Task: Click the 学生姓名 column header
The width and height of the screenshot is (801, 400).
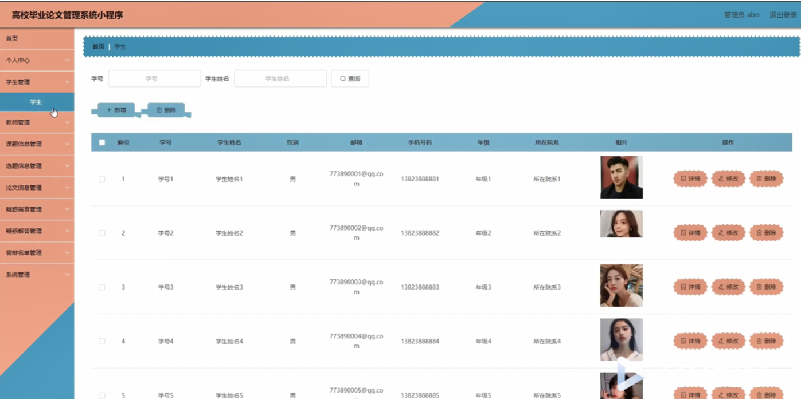Action: [x=229, y=142]
